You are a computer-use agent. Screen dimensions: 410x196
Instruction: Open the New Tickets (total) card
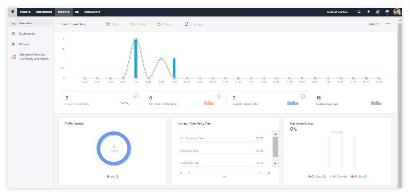100,100
